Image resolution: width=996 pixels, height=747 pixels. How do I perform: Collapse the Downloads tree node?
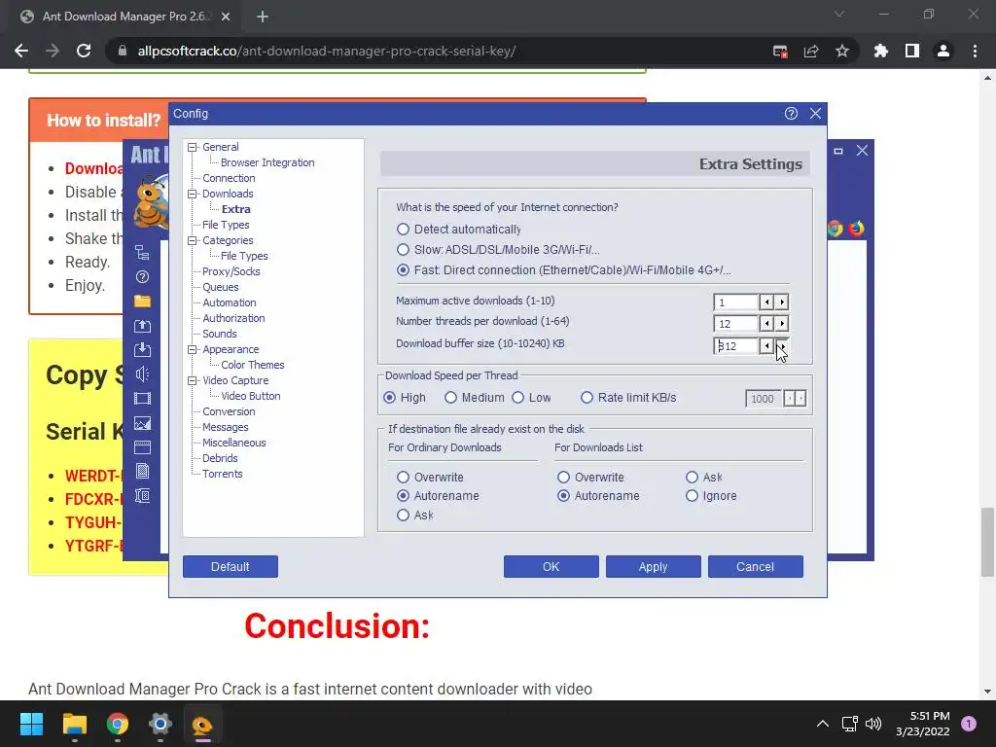pos(192,194)
